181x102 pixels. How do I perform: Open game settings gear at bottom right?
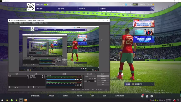coord(152,96)
